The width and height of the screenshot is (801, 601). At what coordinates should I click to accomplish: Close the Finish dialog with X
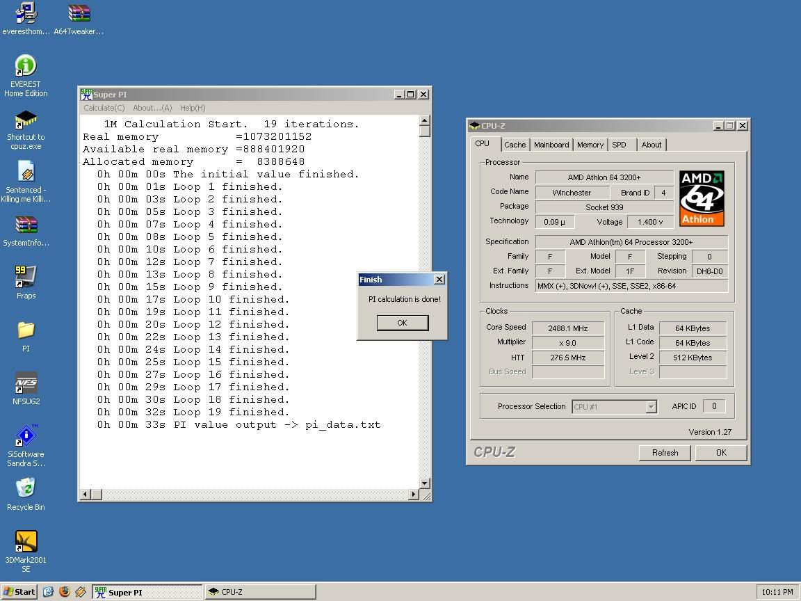point(439,280)
